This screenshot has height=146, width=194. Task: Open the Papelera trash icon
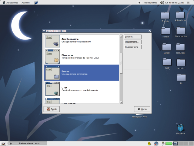[x=180, y=128]
